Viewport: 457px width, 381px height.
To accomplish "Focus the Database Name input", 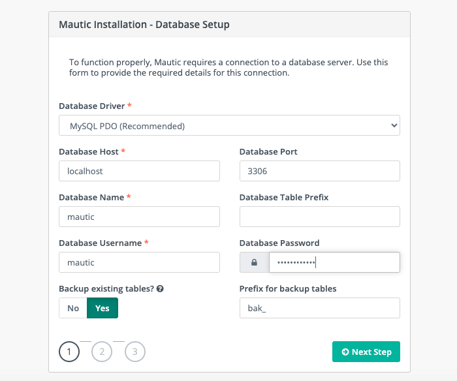I will 139,217.
